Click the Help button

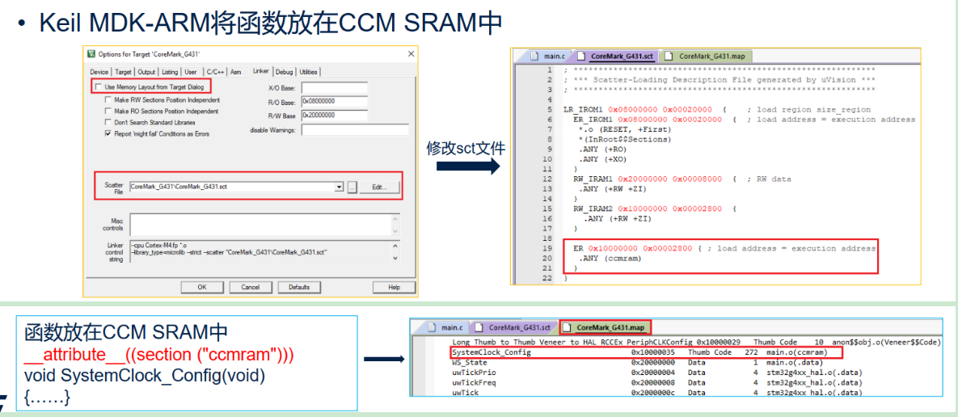[394, 287]
